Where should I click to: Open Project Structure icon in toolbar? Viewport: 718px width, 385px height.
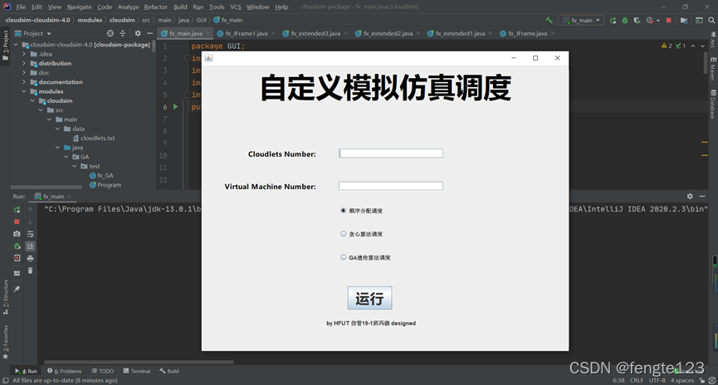(x=684, y=20)
